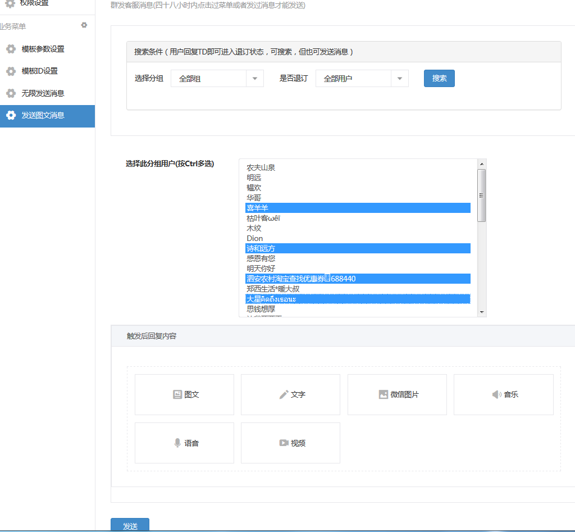The width and height of the screenshot is (575, 532).
Task: Select user 枯叶客ωêī in the list
Action: point(358,219)
